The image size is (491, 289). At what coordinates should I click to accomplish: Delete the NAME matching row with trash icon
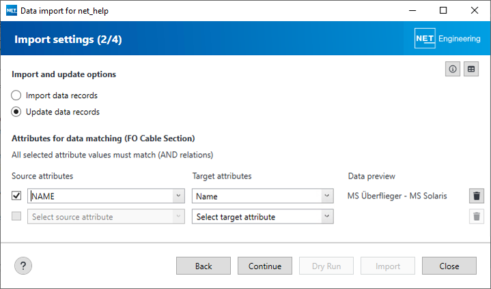(x=477, y=196)
